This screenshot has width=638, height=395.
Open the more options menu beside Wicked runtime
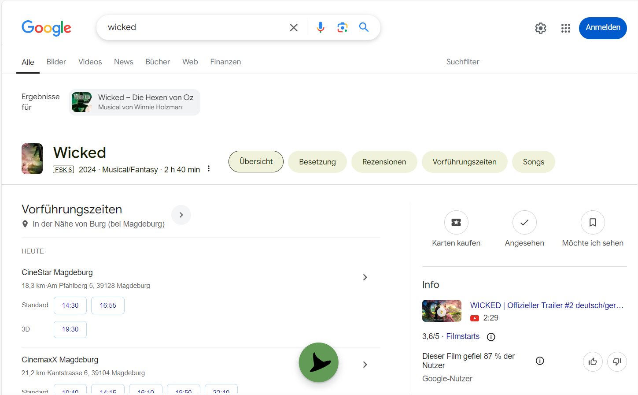pos(209,169)
